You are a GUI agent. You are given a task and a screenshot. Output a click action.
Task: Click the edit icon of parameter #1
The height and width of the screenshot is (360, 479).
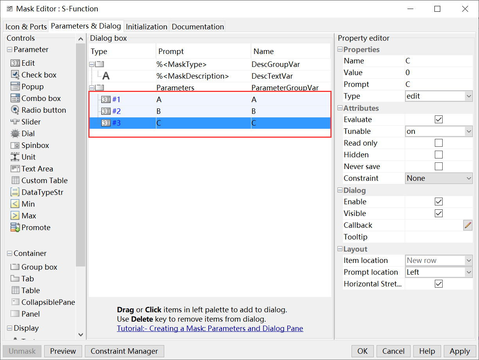point(106,99)
